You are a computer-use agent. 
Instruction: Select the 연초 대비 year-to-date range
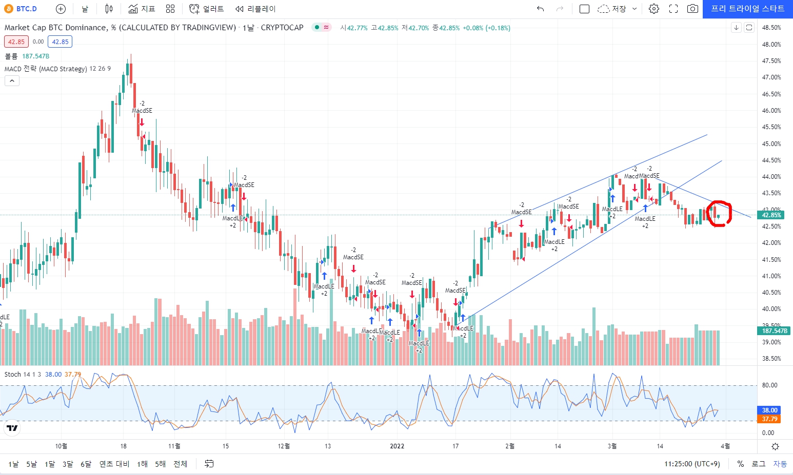point(114,464)
